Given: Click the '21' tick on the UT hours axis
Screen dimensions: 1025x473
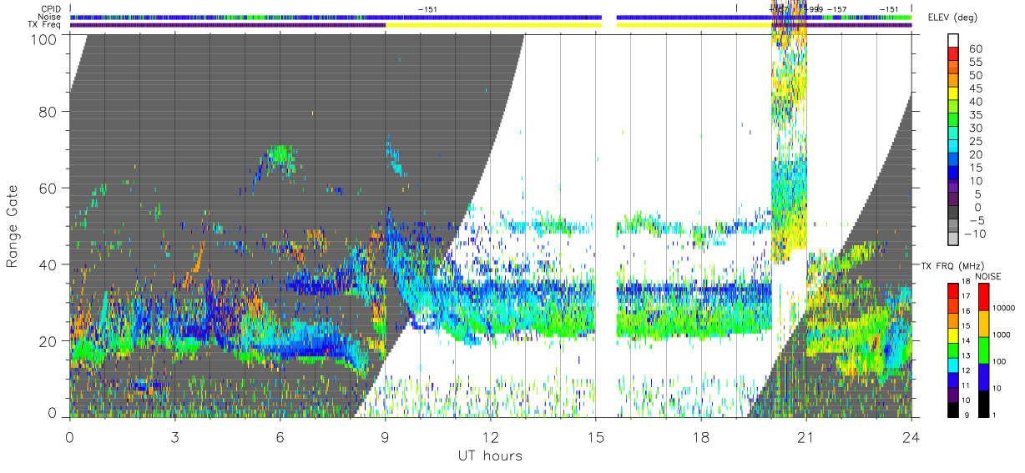Looking at the screenshot, I should [806, 437].
